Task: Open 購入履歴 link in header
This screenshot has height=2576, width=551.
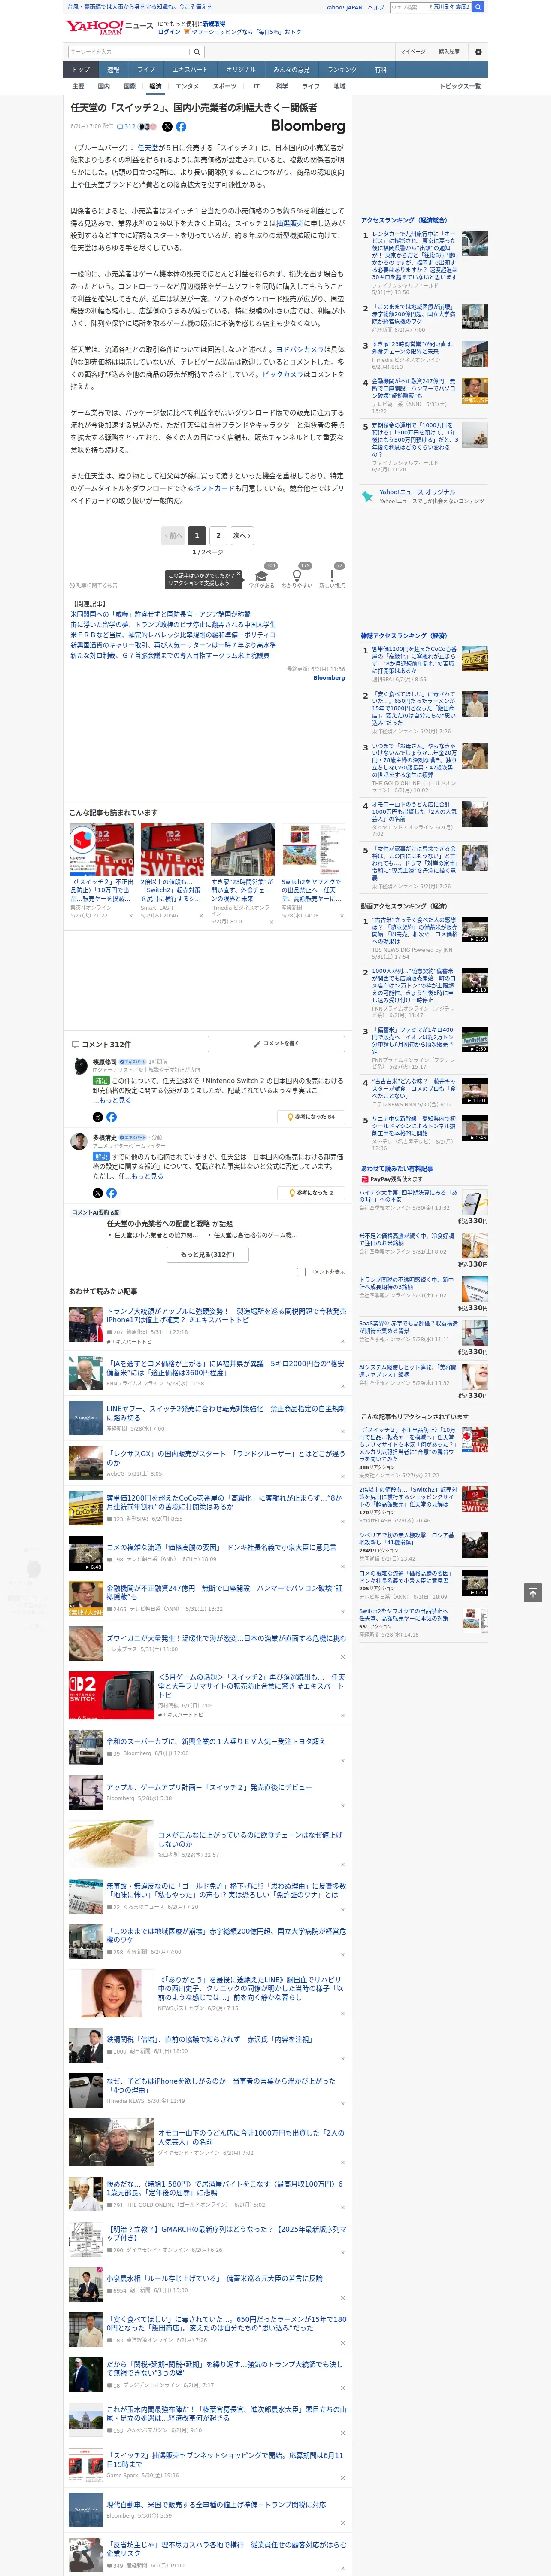Action: 449,52
